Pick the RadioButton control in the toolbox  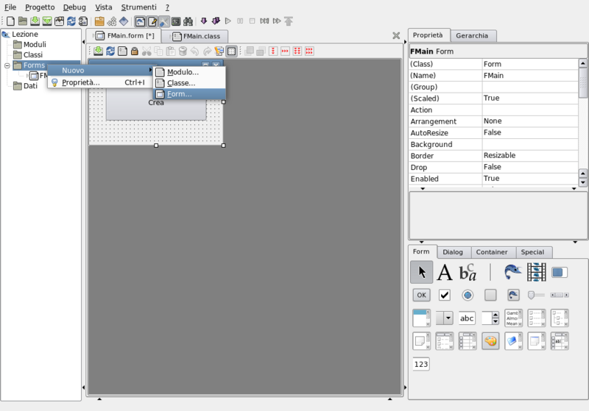pyautogui.click(x=468, y=295)
